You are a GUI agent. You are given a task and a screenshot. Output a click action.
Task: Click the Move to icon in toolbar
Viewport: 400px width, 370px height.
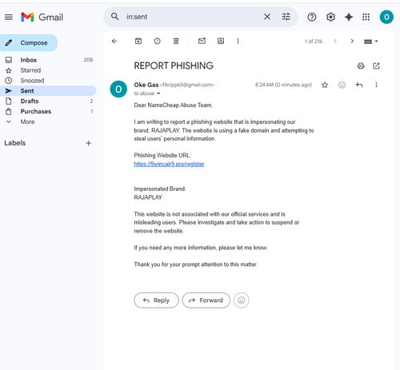tap(221, 41)
